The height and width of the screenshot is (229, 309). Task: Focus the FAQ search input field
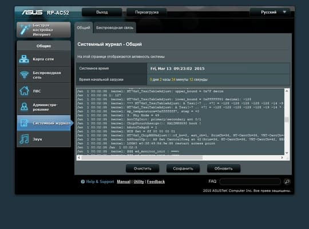[x=250, y=181]
